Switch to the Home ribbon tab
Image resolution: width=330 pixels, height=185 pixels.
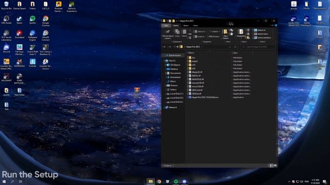click(176, 26)
